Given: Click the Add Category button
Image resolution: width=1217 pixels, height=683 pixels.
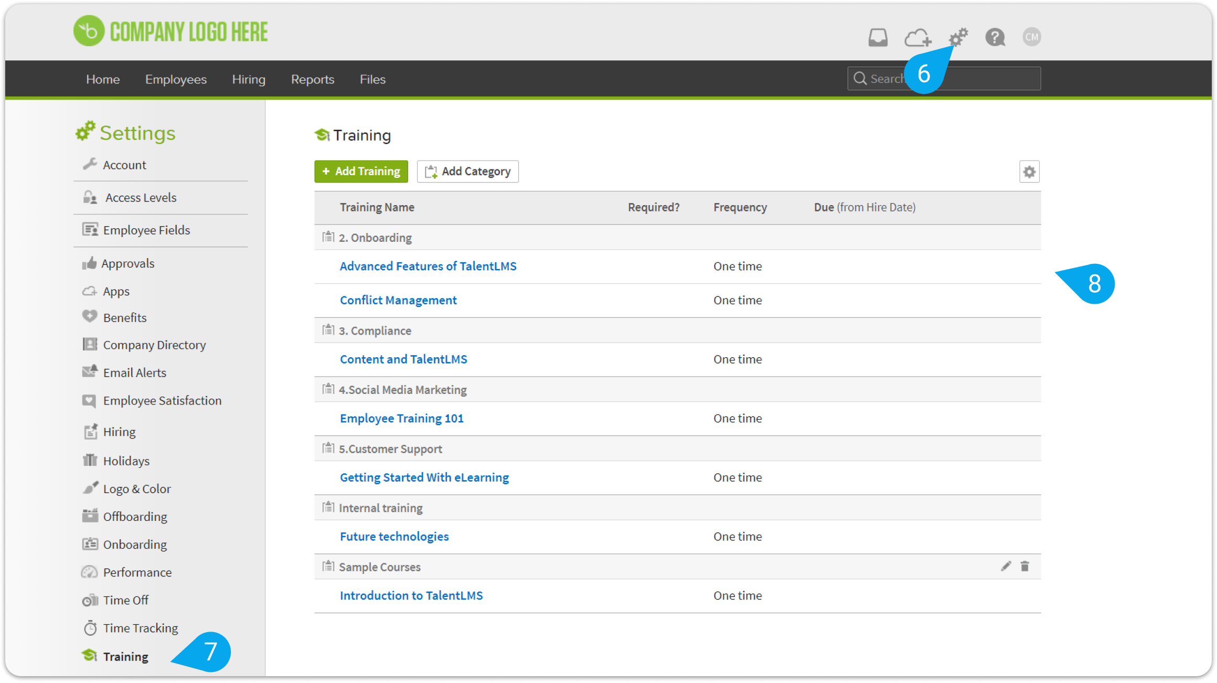Looking at the screenshot, I should pyautogui.click(x=467, y=172).
